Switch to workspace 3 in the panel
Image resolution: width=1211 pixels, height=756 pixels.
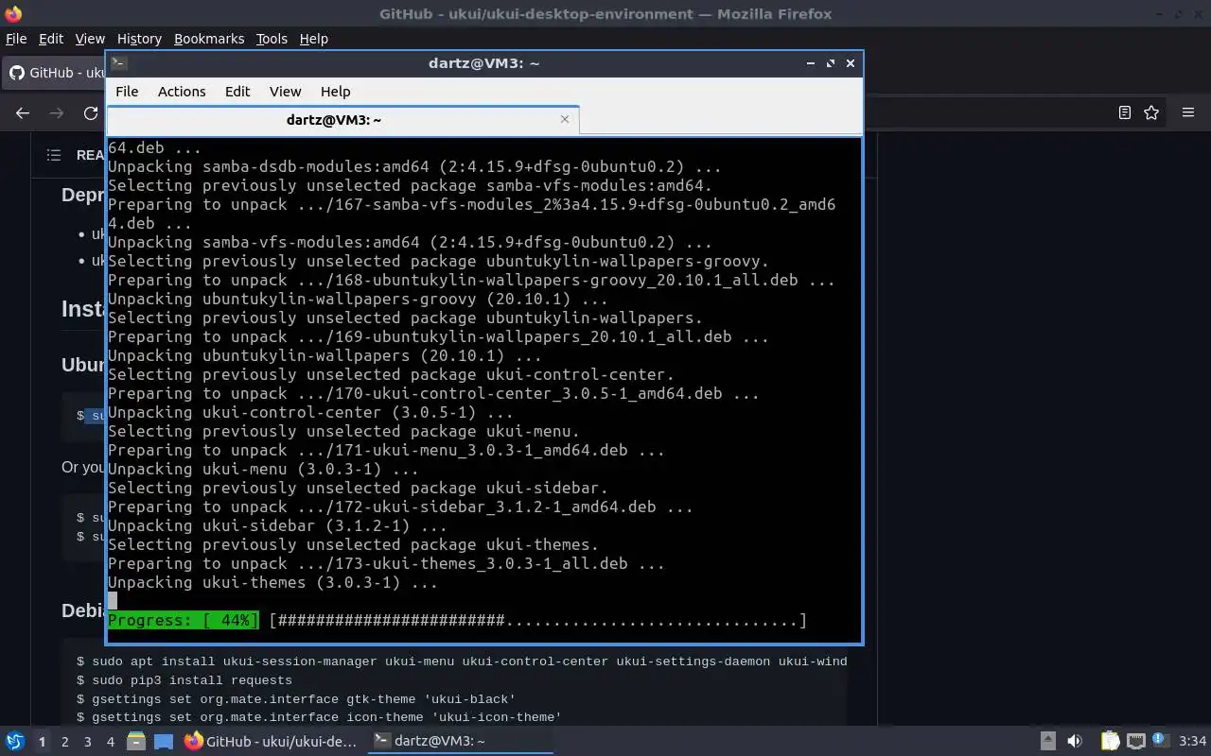[87, 742]
